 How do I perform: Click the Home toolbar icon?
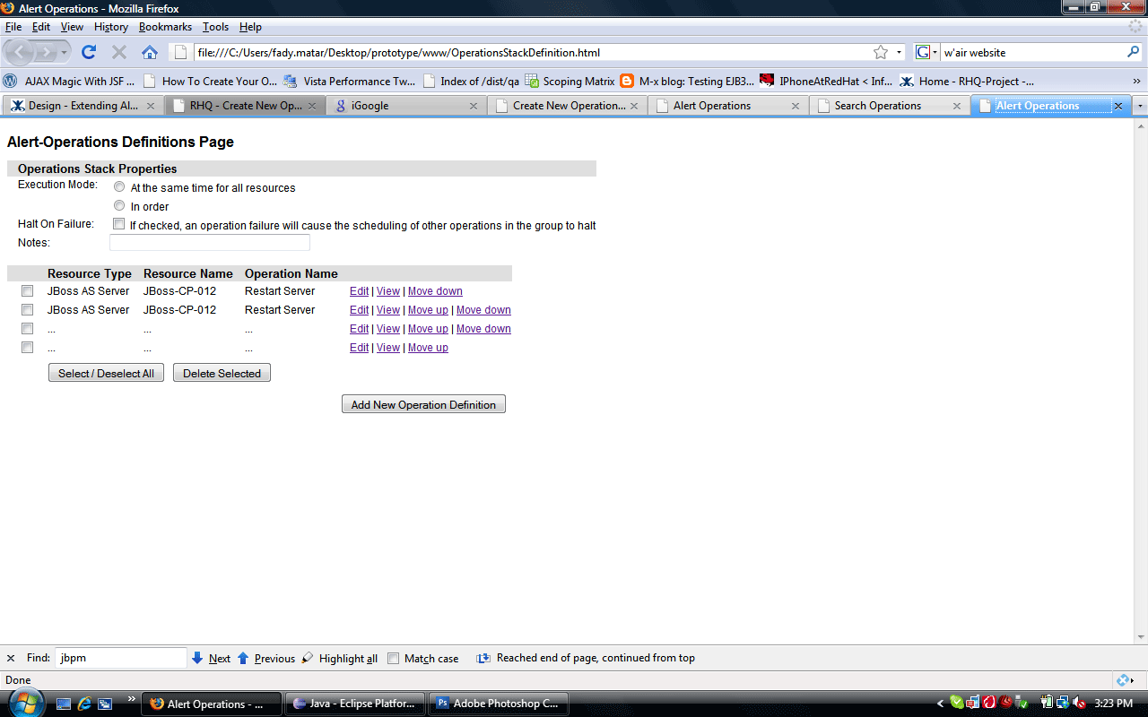click(x=150, y=52)
